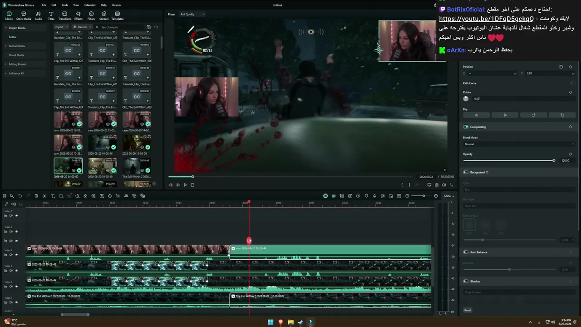The height and width of the screenshot is (327, 581).
Task: Click the Reset button in properties panel
Action: pos(468,310)
